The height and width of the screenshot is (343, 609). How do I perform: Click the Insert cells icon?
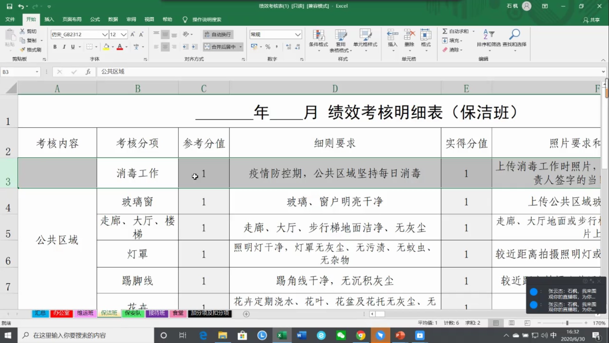pyautogui.click(x=392, y=35)
